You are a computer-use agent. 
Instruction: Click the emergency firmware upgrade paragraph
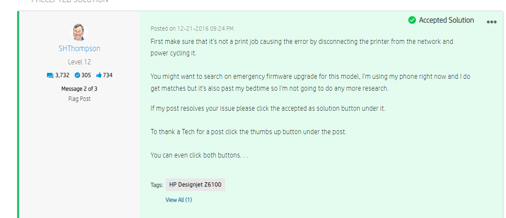click(312, 83)
